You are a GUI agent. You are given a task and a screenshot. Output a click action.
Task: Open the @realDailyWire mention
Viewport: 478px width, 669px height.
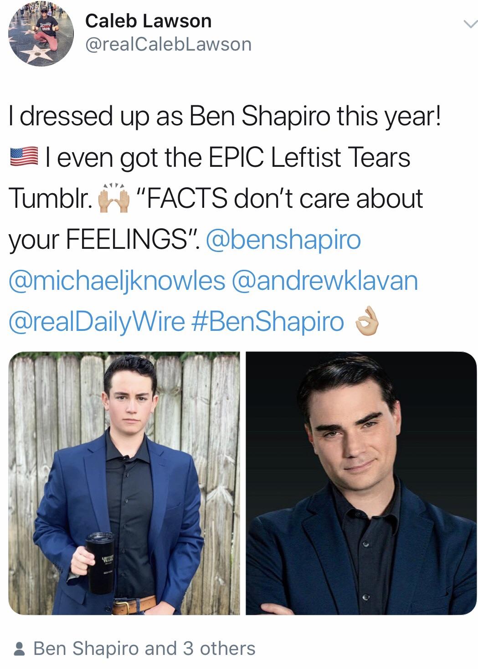point(97,322)
